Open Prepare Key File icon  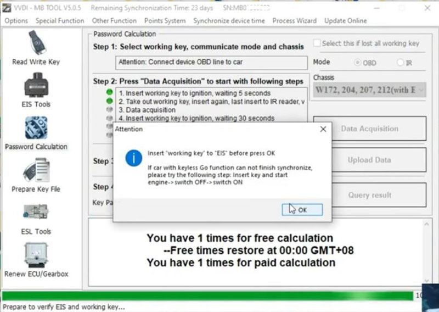click(36, 170)
